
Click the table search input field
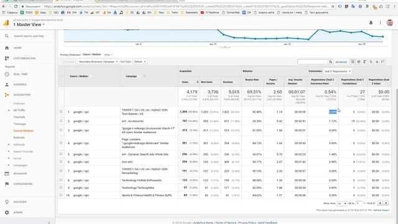(x=313, y=62)
